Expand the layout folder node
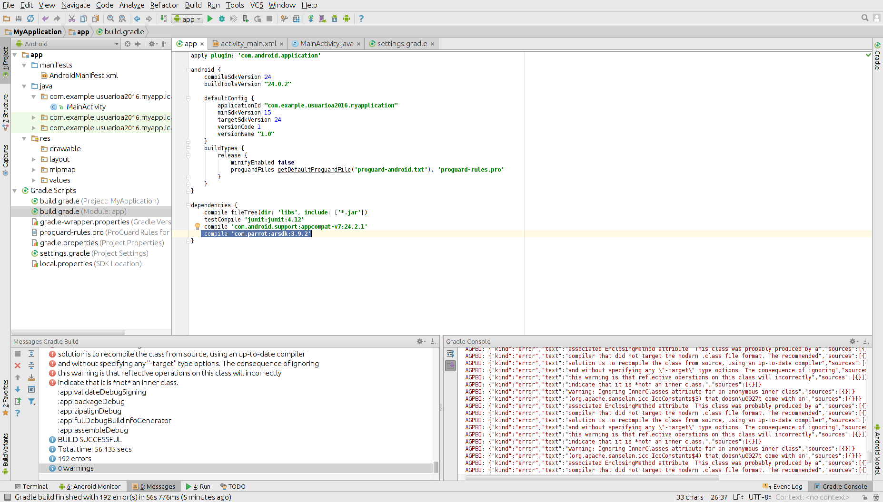The width and height of the screenshot is (883, 502). click(x=34, y=159)
